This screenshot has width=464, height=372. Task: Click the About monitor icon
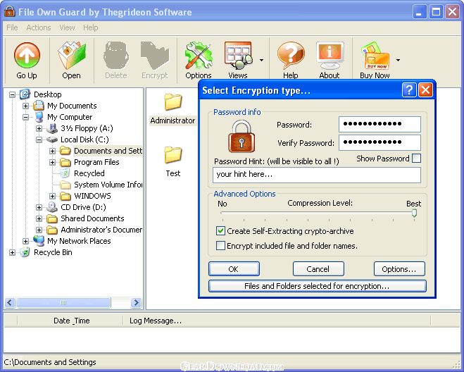point(330,56)
